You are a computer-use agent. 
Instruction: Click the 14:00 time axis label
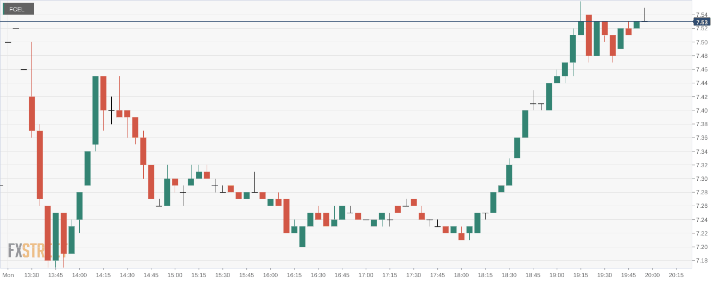coord(79,275)
